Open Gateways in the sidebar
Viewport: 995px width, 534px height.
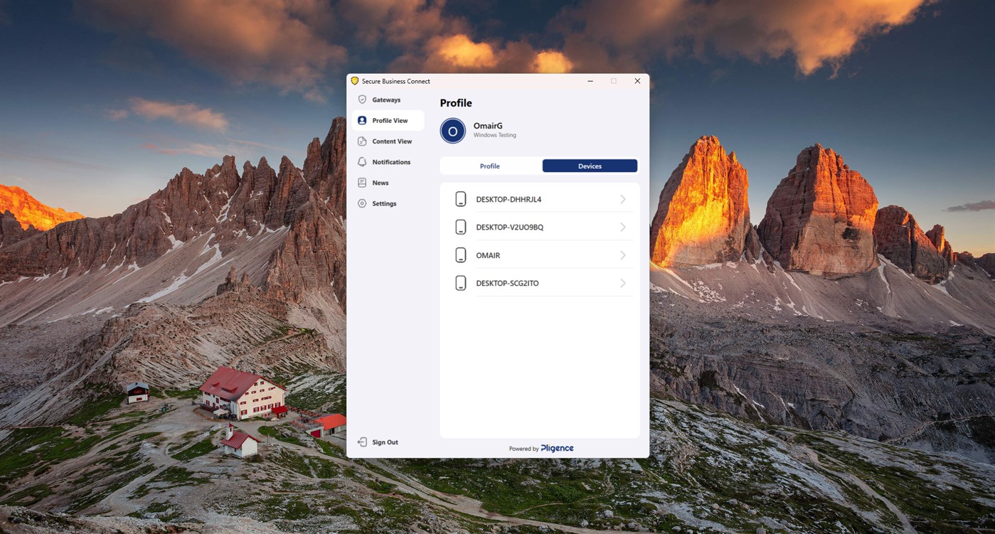(386, 100)
